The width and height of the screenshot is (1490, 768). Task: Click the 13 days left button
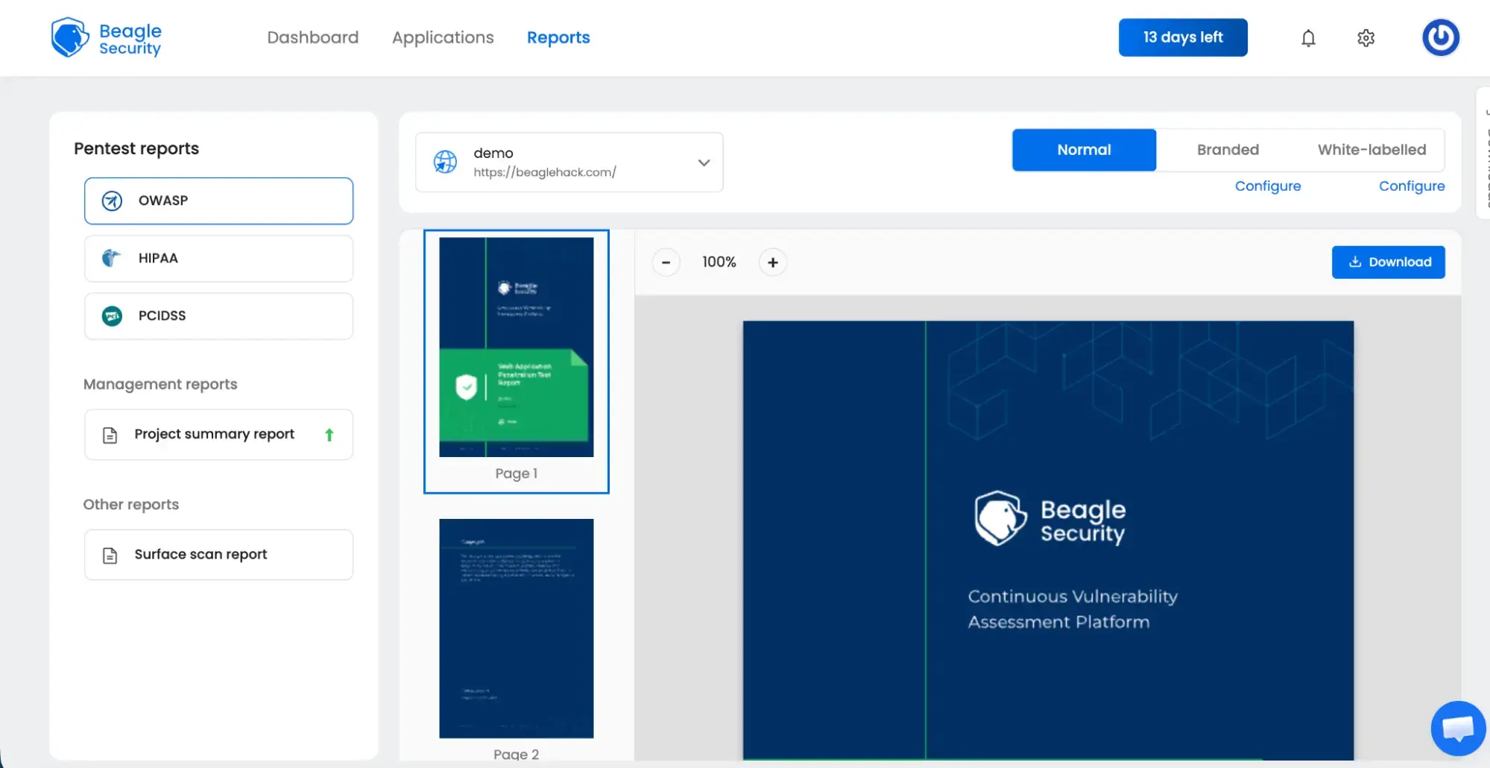(1183, 37)
